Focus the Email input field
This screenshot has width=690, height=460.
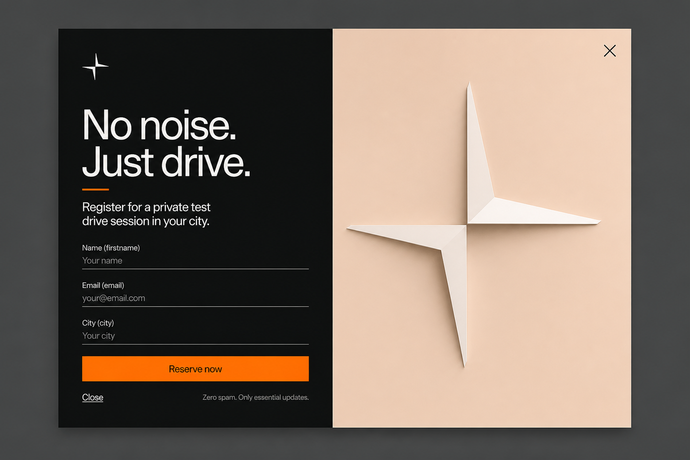195,298
